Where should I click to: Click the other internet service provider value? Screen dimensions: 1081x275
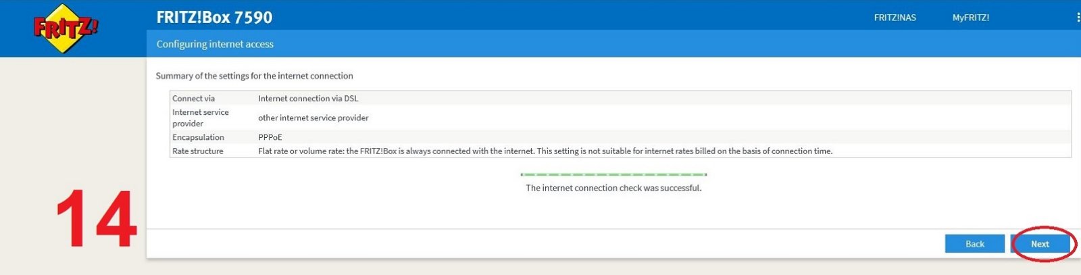tap(313, 118)
